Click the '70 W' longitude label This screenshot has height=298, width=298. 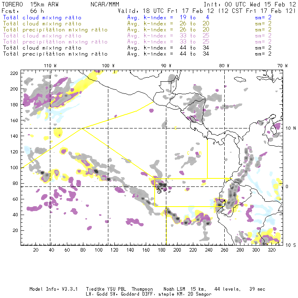point(282,66)
